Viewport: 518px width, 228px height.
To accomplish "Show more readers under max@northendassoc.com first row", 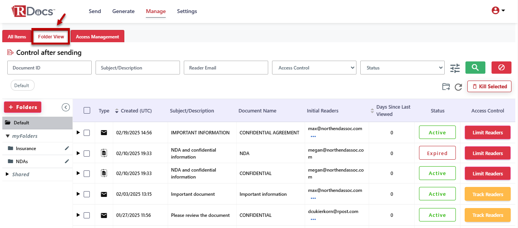I will pos(313,136).
